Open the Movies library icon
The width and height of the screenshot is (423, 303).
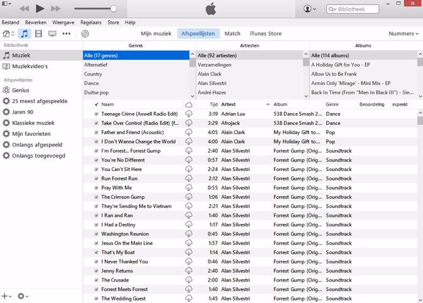pos(38,34)
